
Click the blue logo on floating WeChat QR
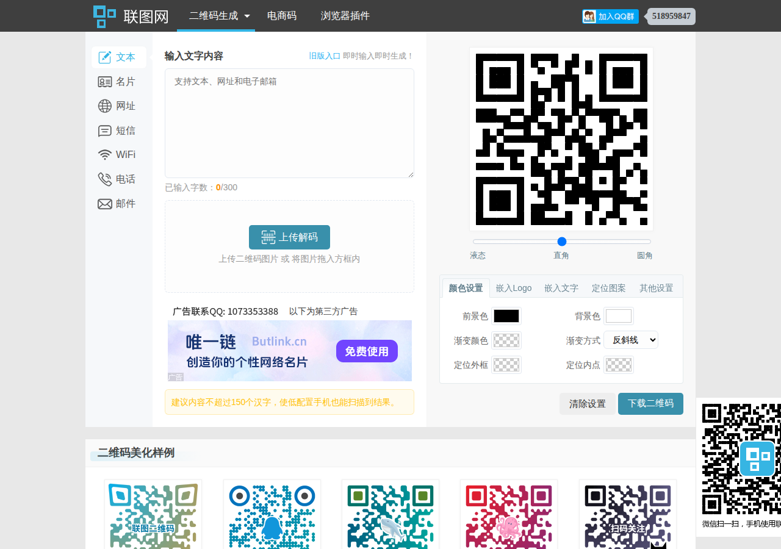point(757,459)
